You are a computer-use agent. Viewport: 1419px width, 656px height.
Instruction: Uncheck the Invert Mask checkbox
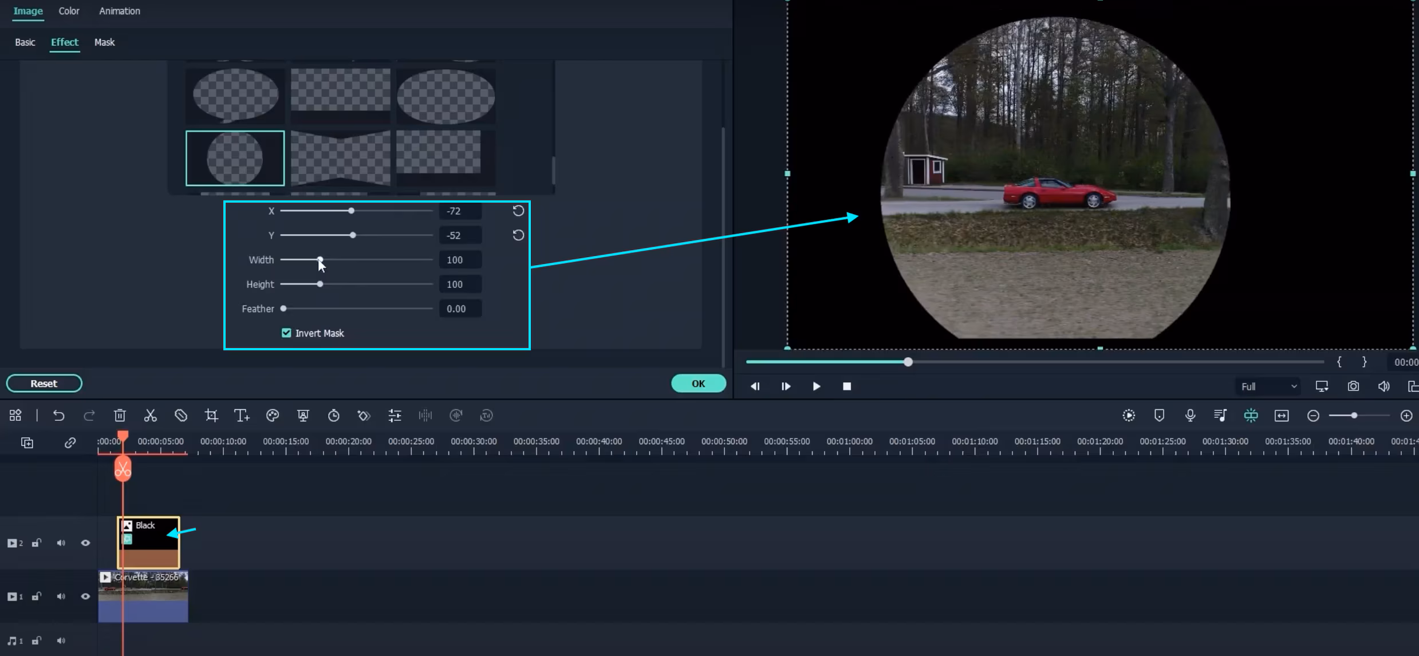286,333
